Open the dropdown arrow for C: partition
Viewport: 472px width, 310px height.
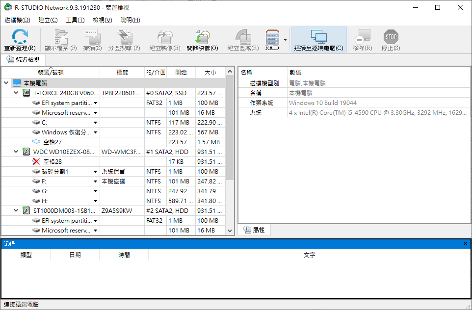point(95,123)
